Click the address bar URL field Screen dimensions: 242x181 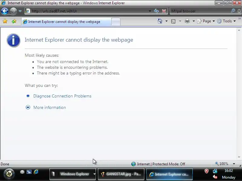tap(89, 11)
